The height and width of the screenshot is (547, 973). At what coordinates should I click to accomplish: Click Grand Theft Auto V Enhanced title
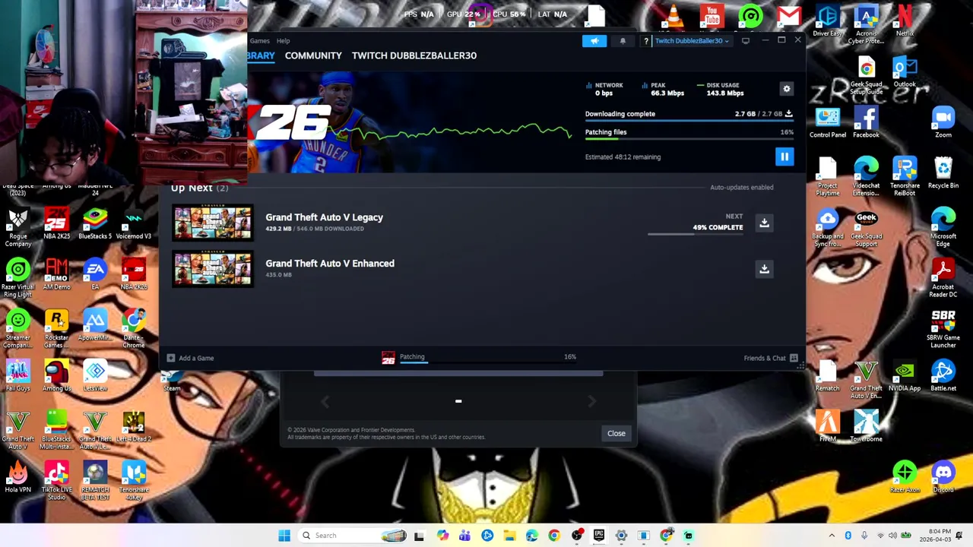pyautogui.click(x=330, y=264)
